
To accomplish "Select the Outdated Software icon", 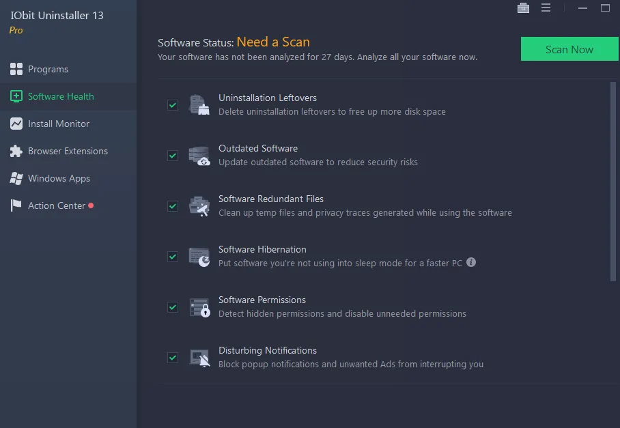I will (199, 155).
